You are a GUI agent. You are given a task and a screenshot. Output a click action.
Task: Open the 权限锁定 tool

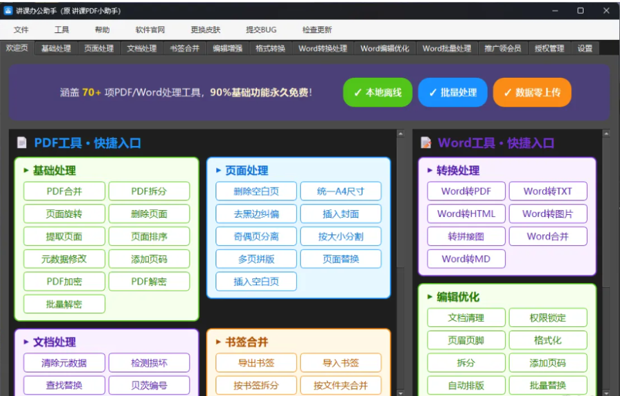point(548,317)
